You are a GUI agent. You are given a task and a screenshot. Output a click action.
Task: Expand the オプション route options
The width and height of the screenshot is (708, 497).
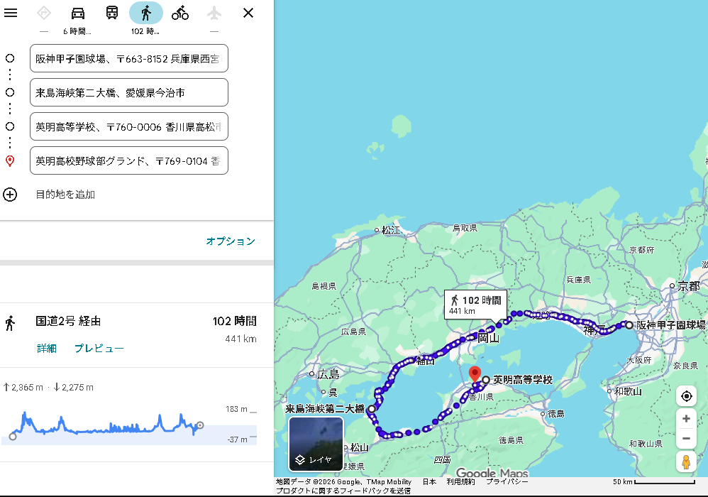tap(231, 241)
